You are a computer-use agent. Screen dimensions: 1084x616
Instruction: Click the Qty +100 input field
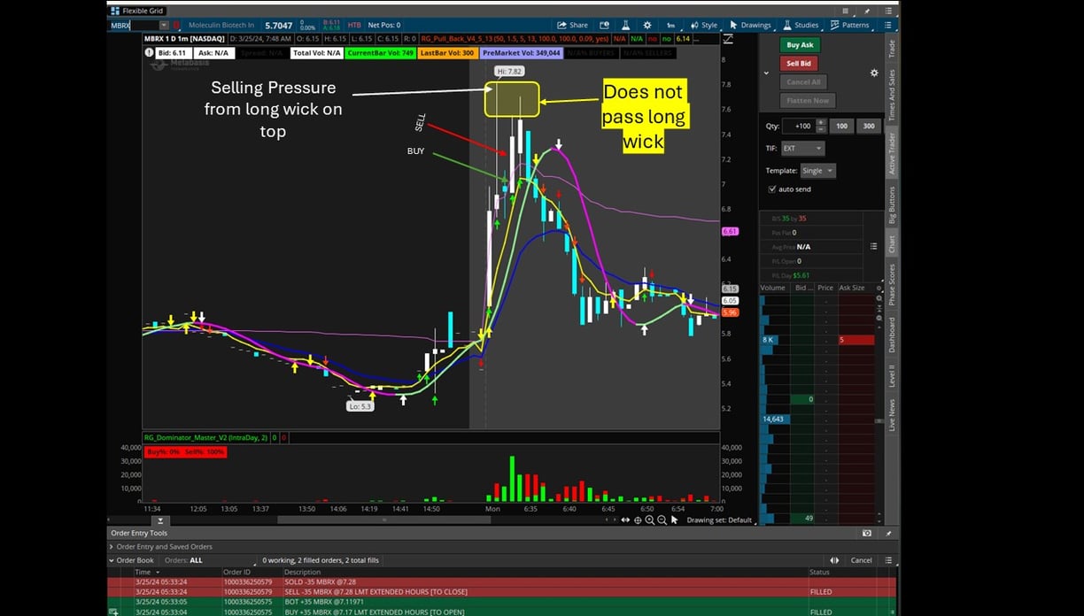[799, 126]
